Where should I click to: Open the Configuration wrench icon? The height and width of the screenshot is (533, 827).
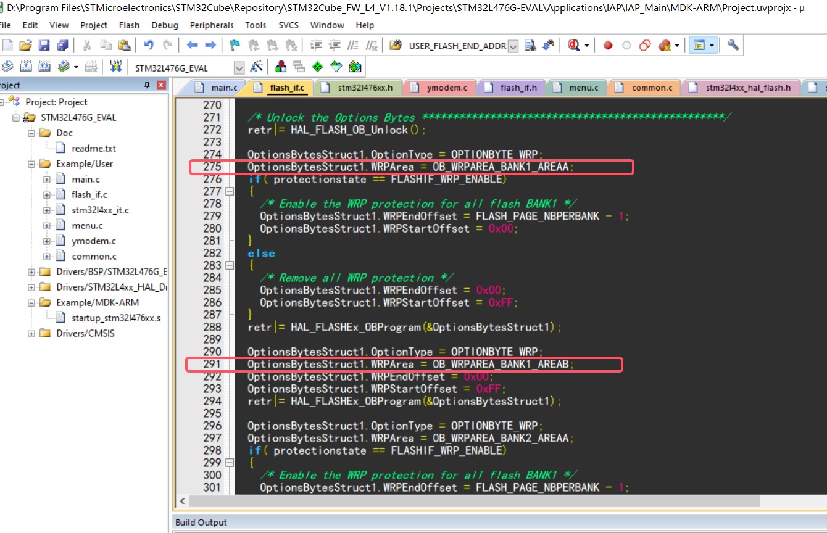733,45
